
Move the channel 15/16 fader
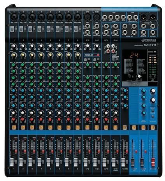pyautogui.click(x=114, y=162)
